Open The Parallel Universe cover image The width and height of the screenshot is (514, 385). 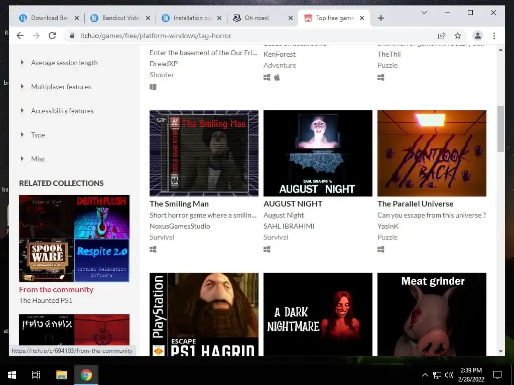(x=432, y=153)
